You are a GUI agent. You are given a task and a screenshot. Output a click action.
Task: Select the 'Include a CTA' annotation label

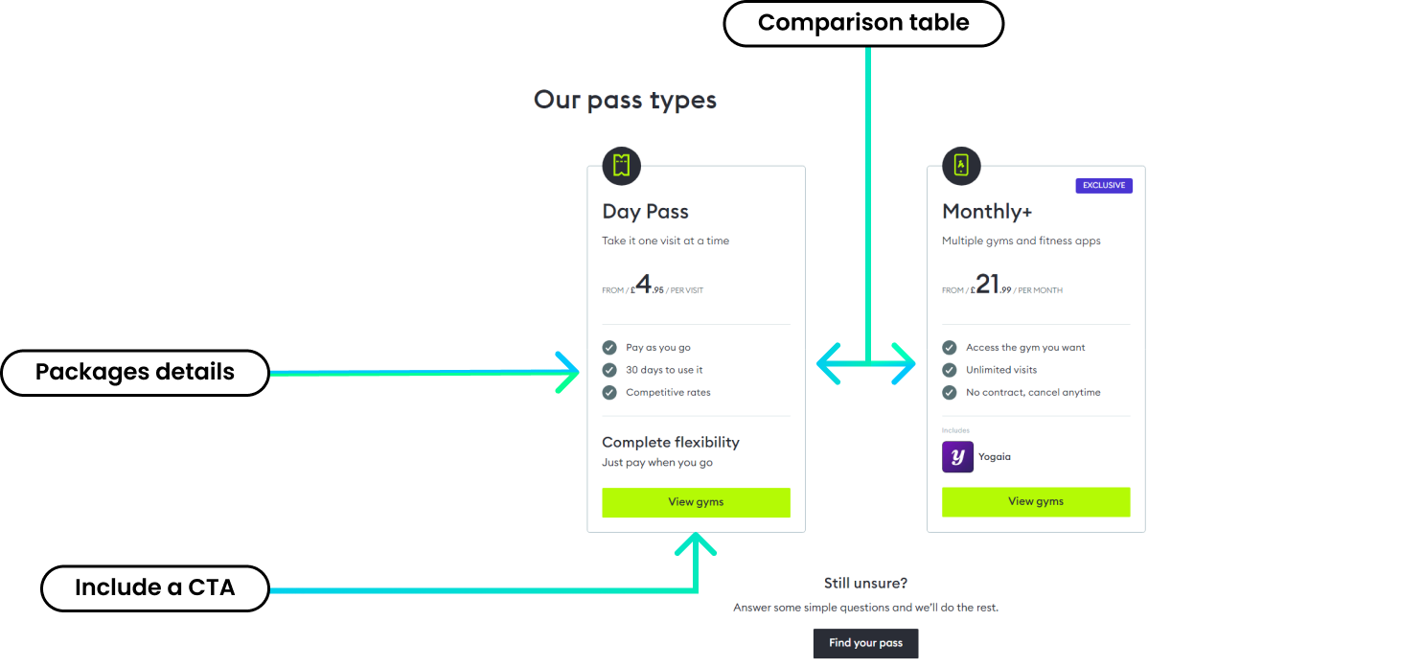coord(154,587)
